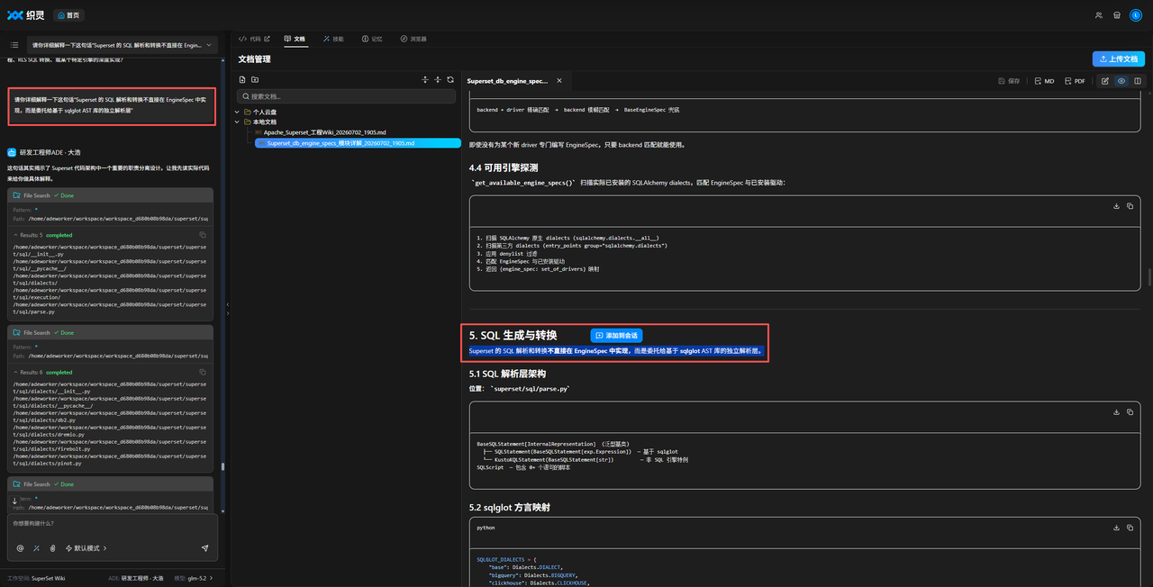Viewport: 1153px width, 587px height.
Task: Expand all tree nodes icon
Action: click(x=425, y=79)
